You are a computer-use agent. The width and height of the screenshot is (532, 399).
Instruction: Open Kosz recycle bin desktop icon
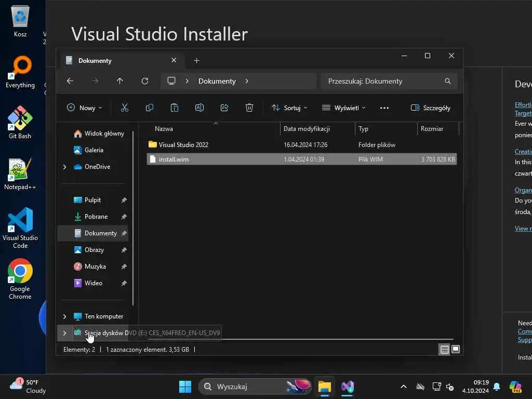(x=20, y=21)
